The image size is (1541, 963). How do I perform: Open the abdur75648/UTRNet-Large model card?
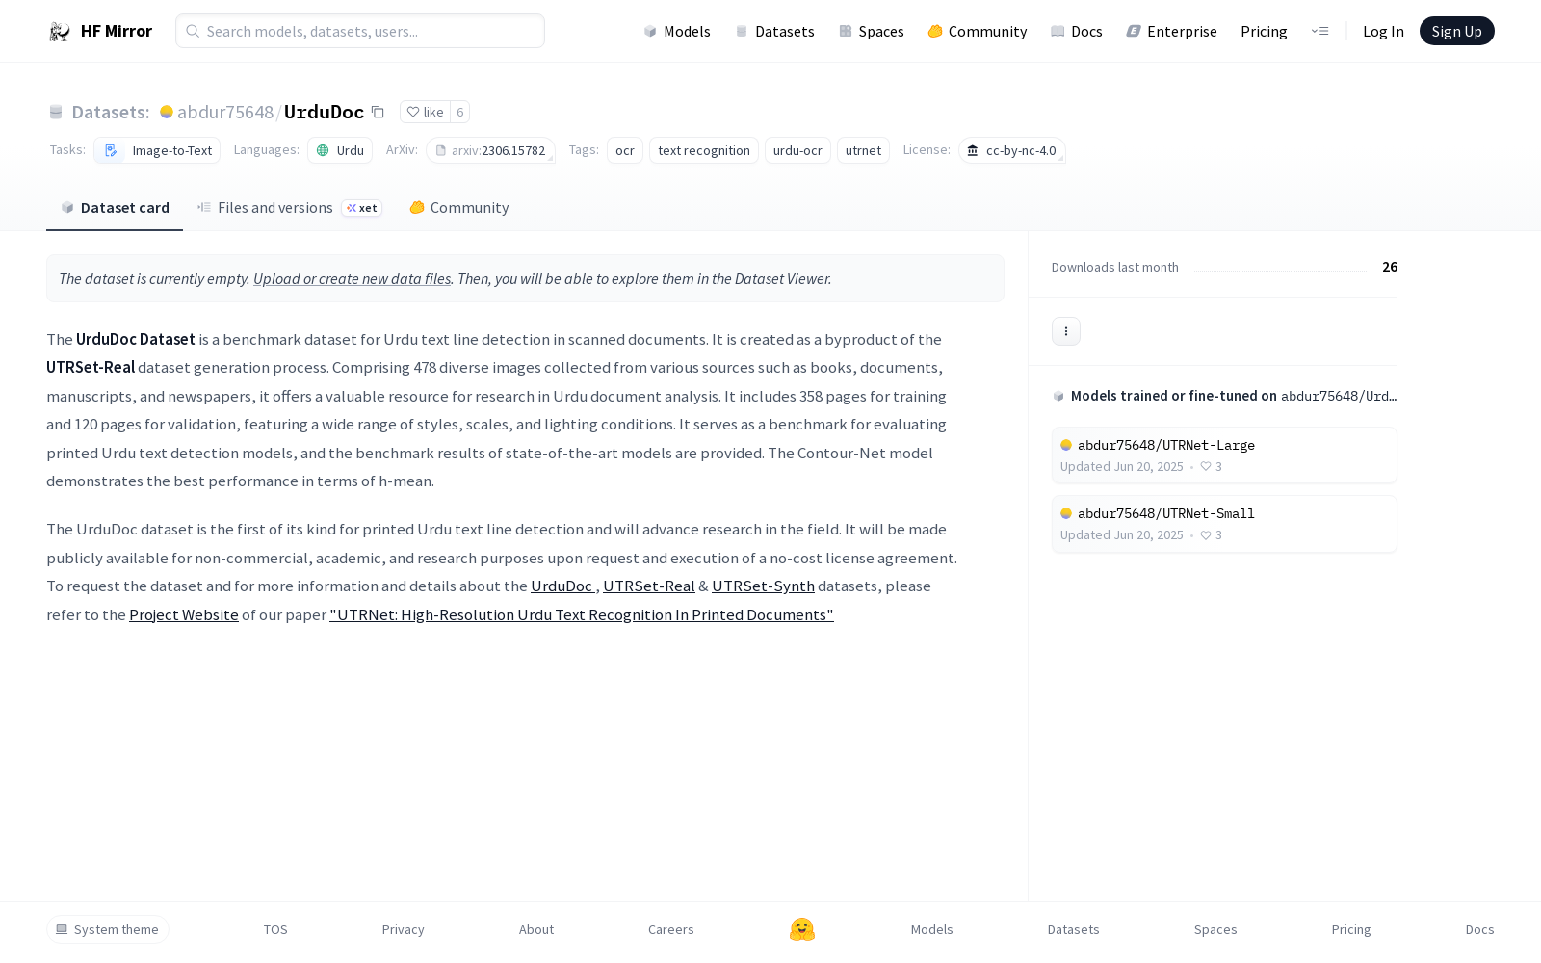pyautogui.click(x=1224, y=455)
